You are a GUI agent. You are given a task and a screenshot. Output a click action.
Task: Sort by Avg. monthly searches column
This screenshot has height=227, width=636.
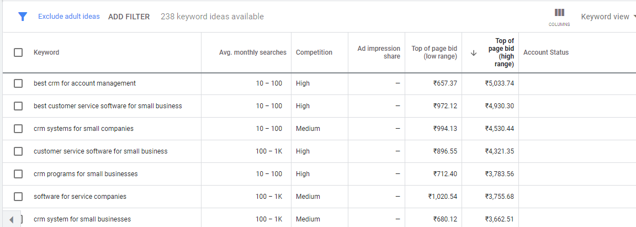(x=253, y=52)
